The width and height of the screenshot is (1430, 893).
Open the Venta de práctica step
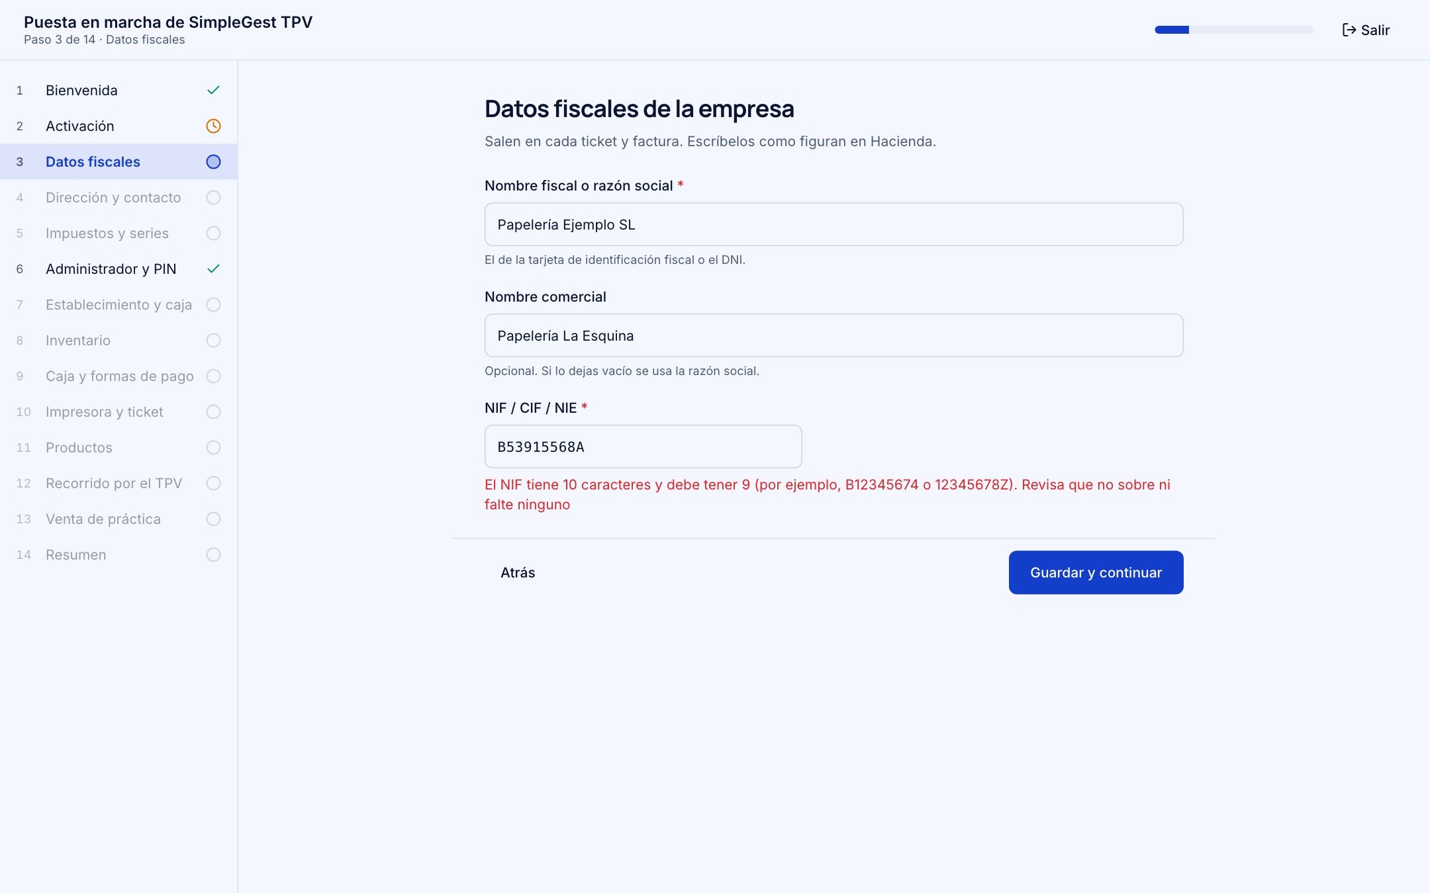point(119,519)
